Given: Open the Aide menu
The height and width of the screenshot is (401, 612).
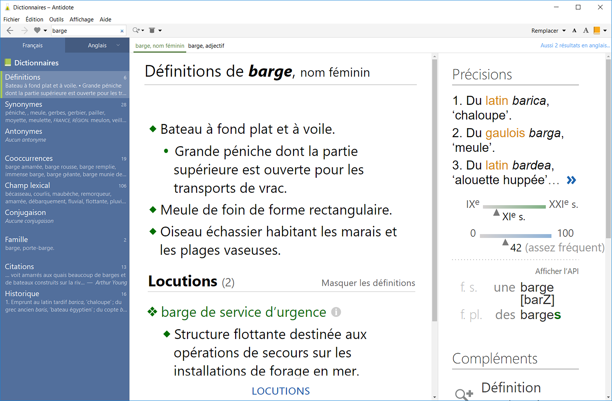Looking at the screenshot, I should (106, 19).
